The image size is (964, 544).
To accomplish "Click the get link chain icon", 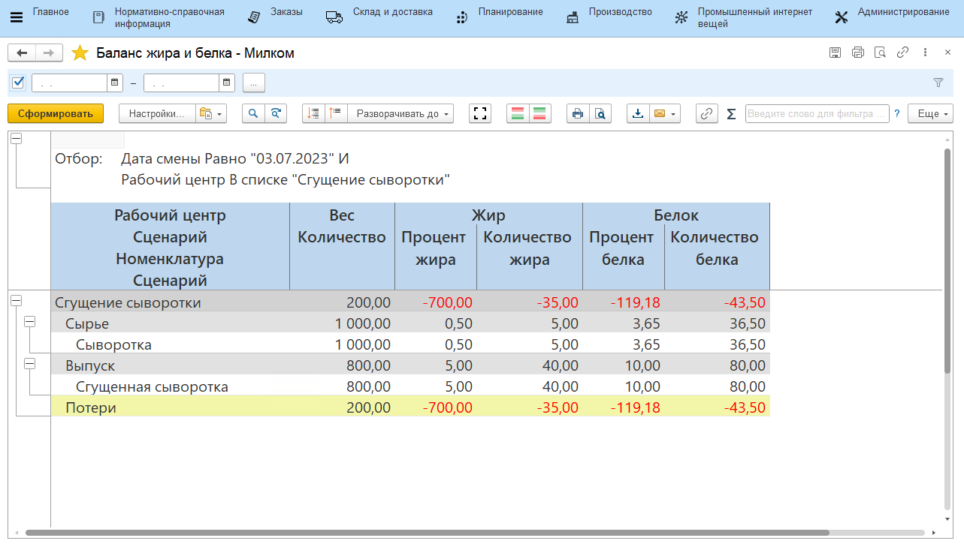I will pyautogui.click(x=706, y=114).
